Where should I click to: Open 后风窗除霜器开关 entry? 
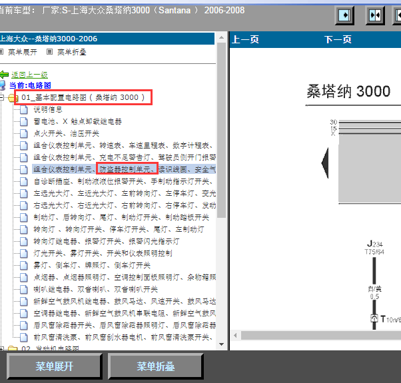[x=125, y=325]
